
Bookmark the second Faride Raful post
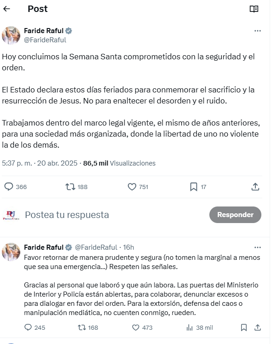[243, 327]
